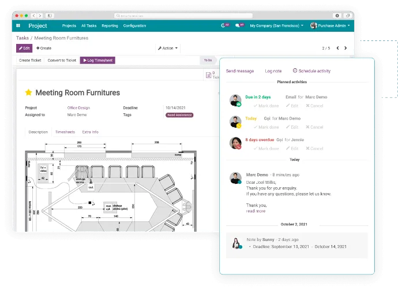Click Marc Demo avatar on Today activity
The width and height of the screenshot is (398, 289).
click(x=235, y=121)
